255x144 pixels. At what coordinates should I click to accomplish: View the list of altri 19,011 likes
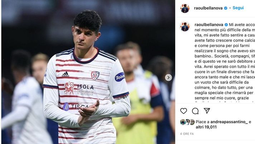(206, 127)
